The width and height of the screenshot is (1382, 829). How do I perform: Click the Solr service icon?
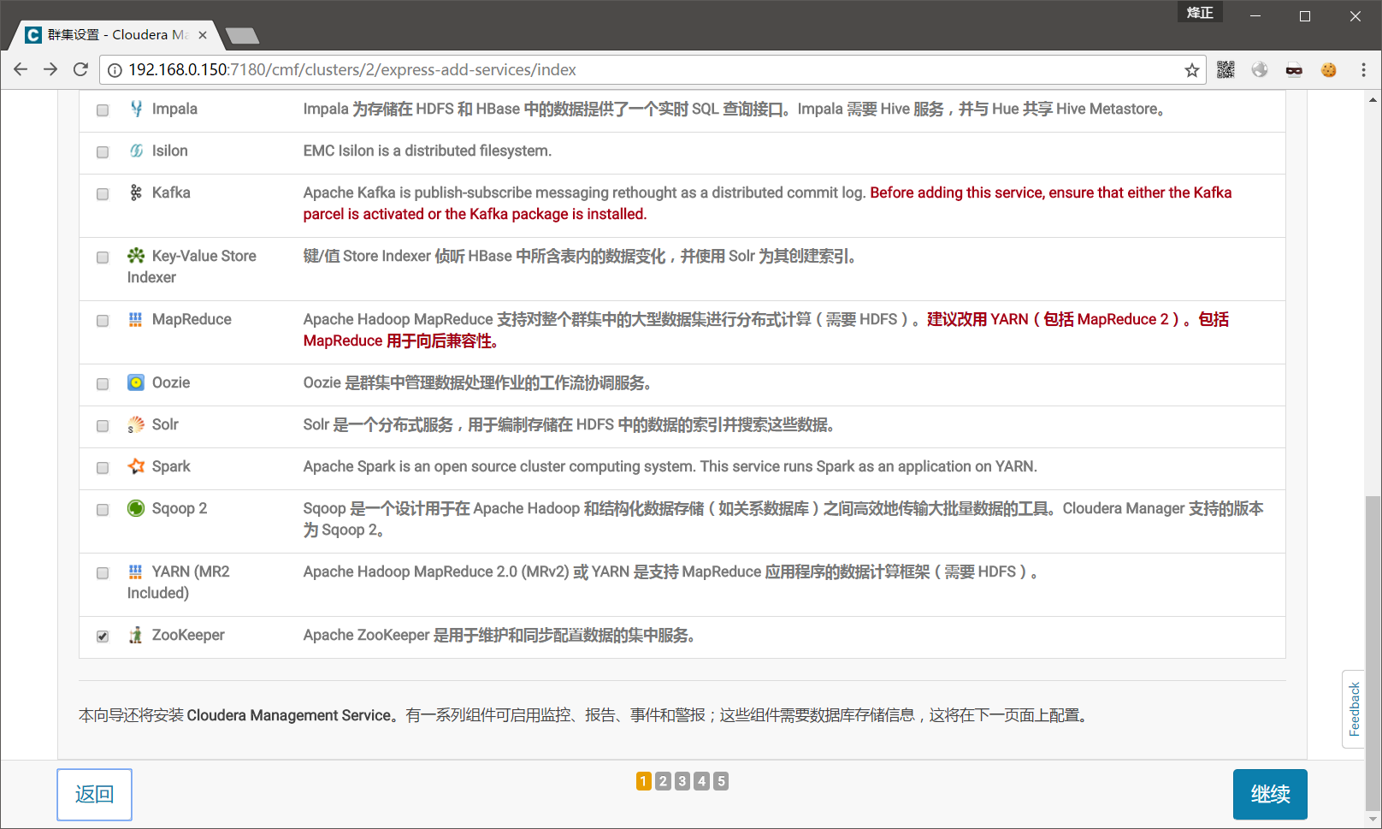tap(136, 424)
